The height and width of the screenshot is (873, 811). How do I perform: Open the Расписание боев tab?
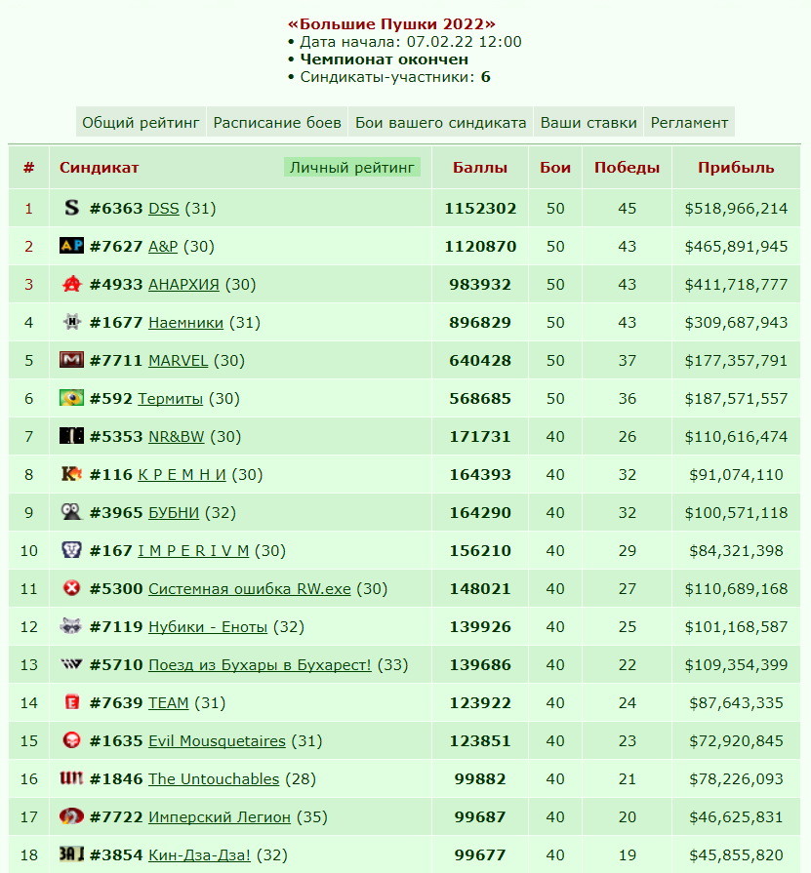click(277, 123)
